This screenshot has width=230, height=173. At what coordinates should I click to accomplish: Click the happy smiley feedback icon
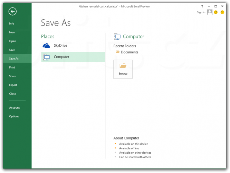215,12
